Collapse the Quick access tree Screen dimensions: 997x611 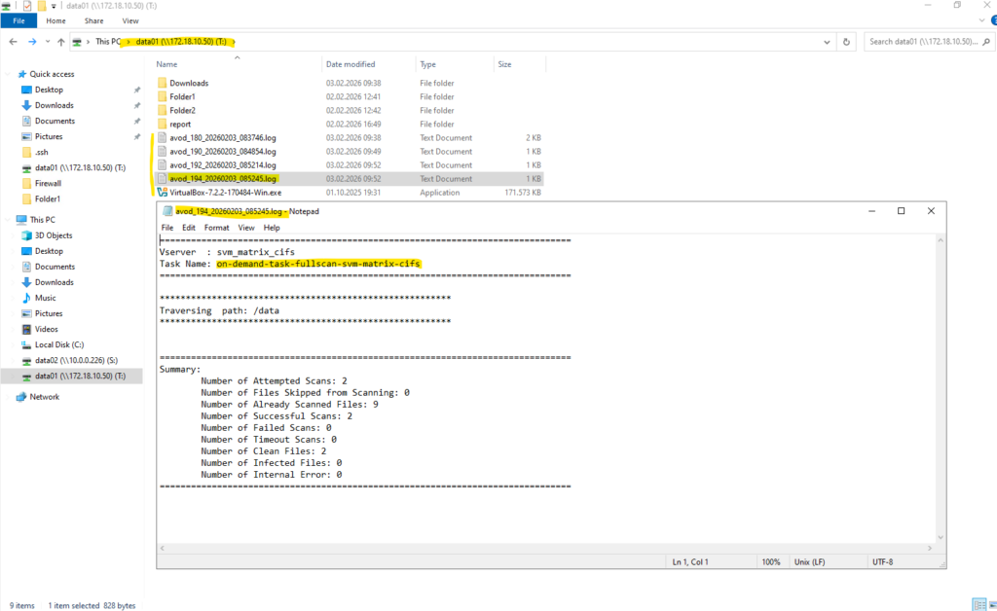click(x=8, y=74)
